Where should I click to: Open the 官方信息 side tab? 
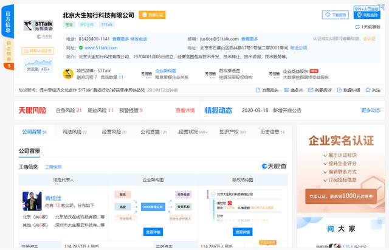pyautogui.click(x=8, y=22)
